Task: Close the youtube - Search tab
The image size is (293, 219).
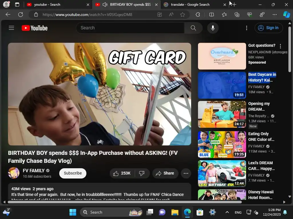Action: 88,5
